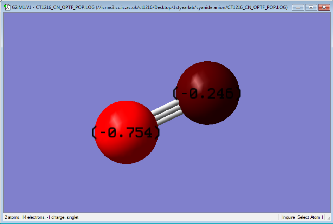Minimize the GaussView molecule window
The height and width of the screenshot is (224, 333).
coord(298,7)
